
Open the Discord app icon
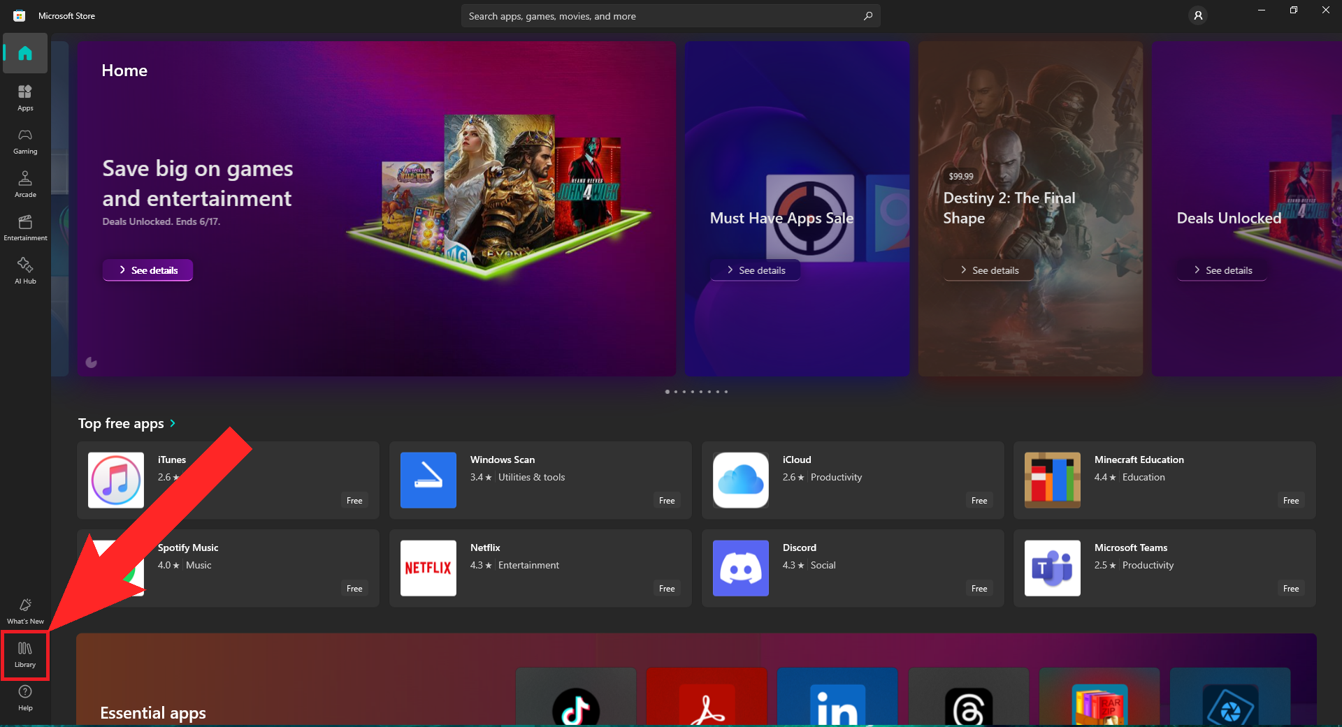point(741,568)
